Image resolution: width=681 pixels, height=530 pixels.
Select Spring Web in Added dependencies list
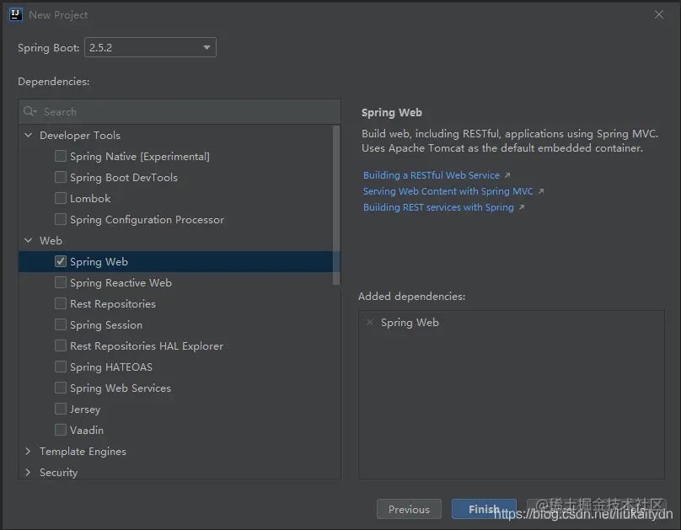410,323
